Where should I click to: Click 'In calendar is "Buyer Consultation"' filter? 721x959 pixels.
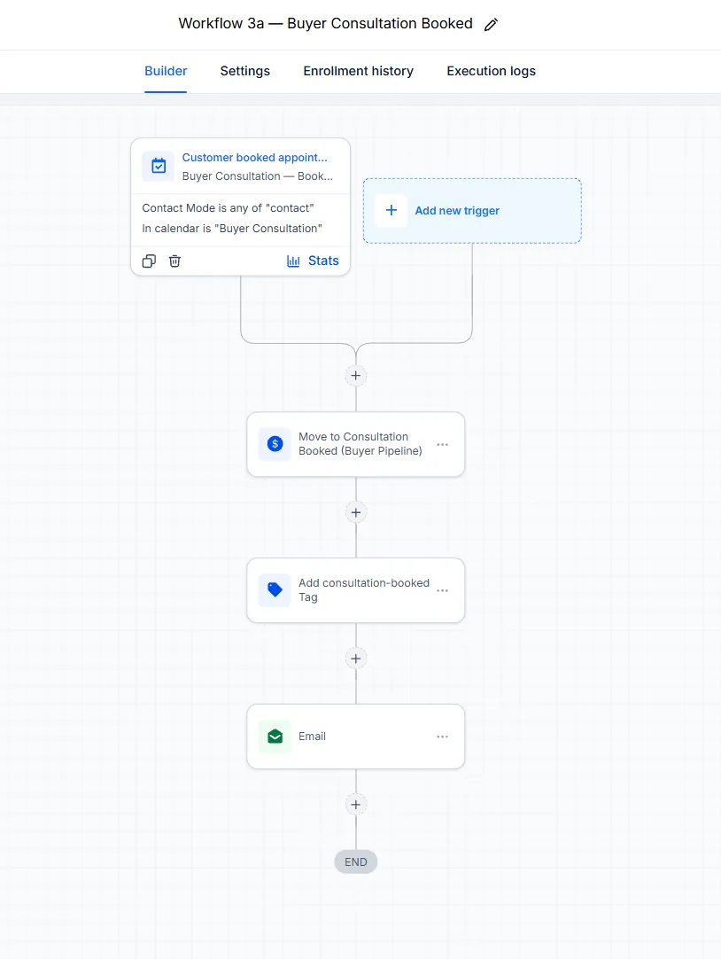click(232, 228)
